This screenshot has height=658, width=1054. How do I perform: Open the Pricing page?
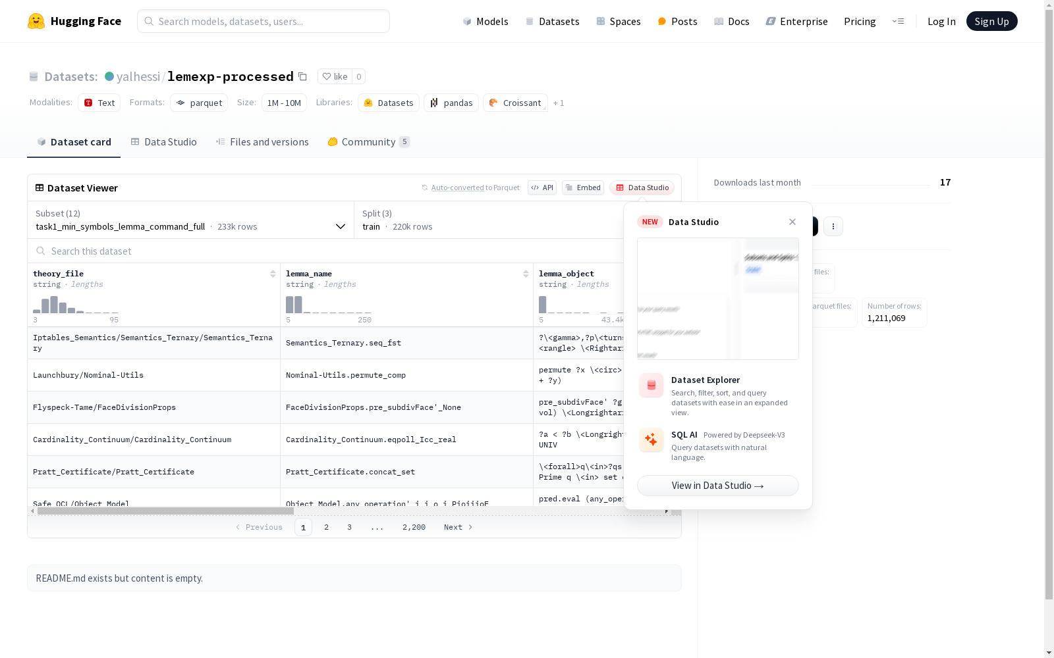tap(860, 21)
